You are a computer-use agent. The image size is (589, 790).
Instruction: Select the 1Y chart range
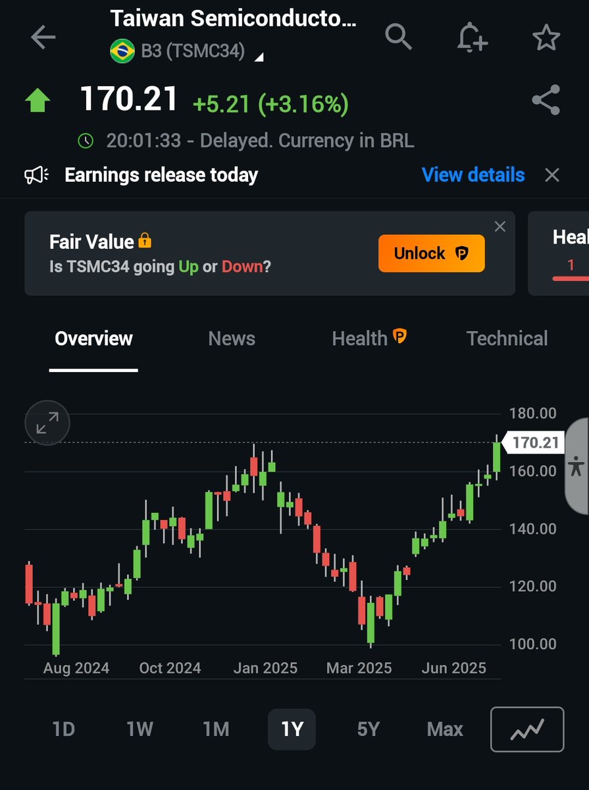coord(292,729)
